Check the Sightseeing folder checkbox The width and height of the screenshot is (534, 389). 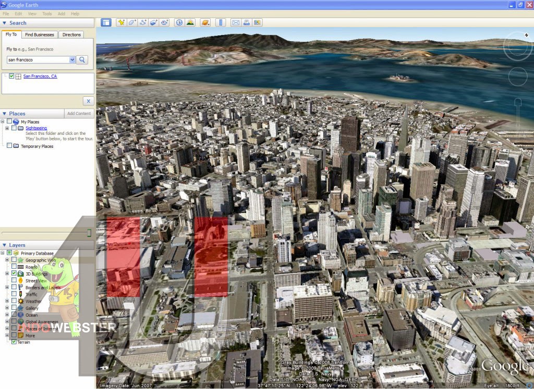coord(14,128)
